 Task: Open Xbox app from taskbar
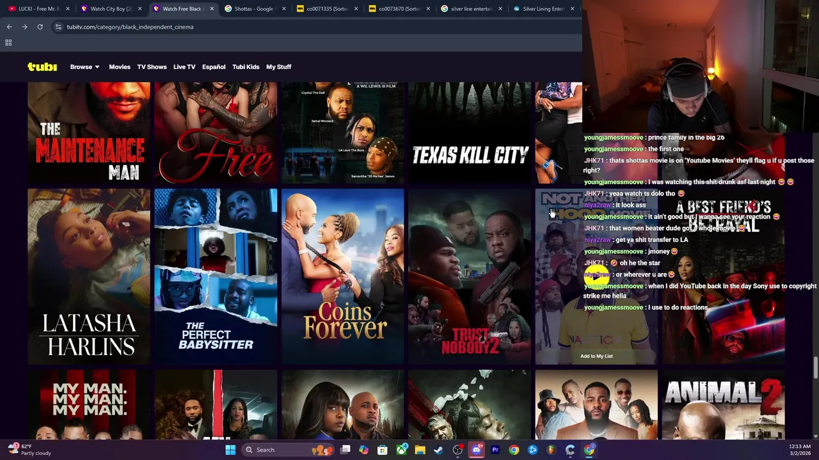pyautogui.click(x=401, y=450)
